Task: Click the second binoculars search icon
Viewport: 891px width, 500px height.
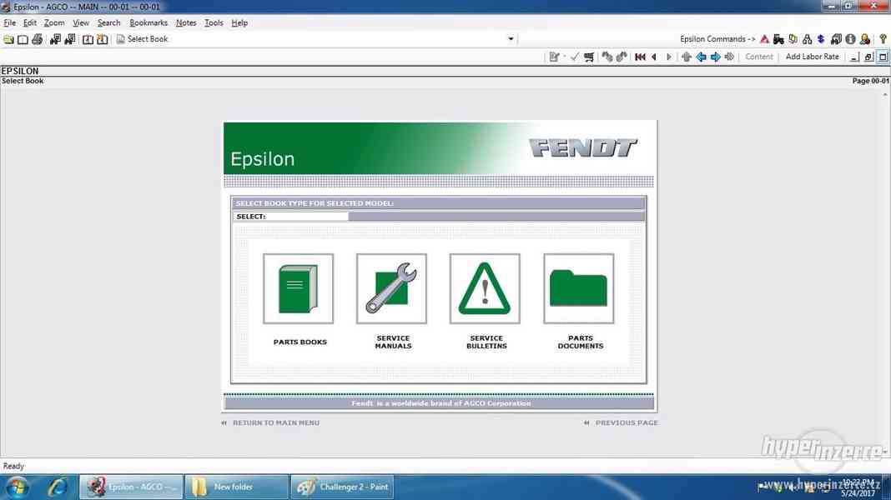Action: click(x=70, y=39)
